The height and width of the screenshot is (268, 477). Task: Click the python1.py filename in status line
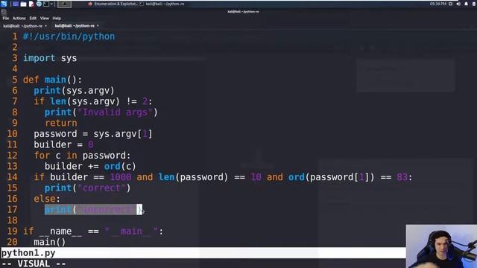tap(28, 253)
